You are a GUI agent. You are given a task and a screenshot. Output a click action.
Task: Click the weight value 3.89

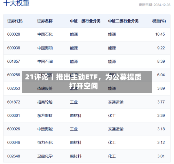click(161, 88)
